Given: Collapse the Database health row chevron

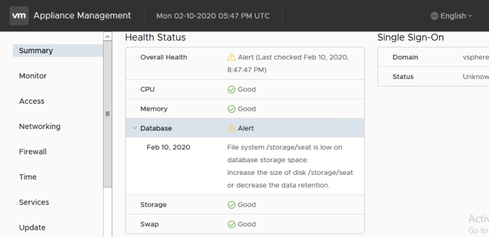Looking at the screenshot, I should point(134,128).
